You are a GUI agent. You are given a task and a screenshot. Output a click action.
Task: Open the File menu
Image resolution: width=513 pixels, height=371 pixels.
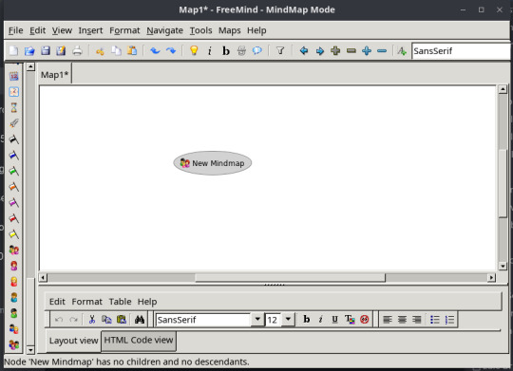point(16,30)
